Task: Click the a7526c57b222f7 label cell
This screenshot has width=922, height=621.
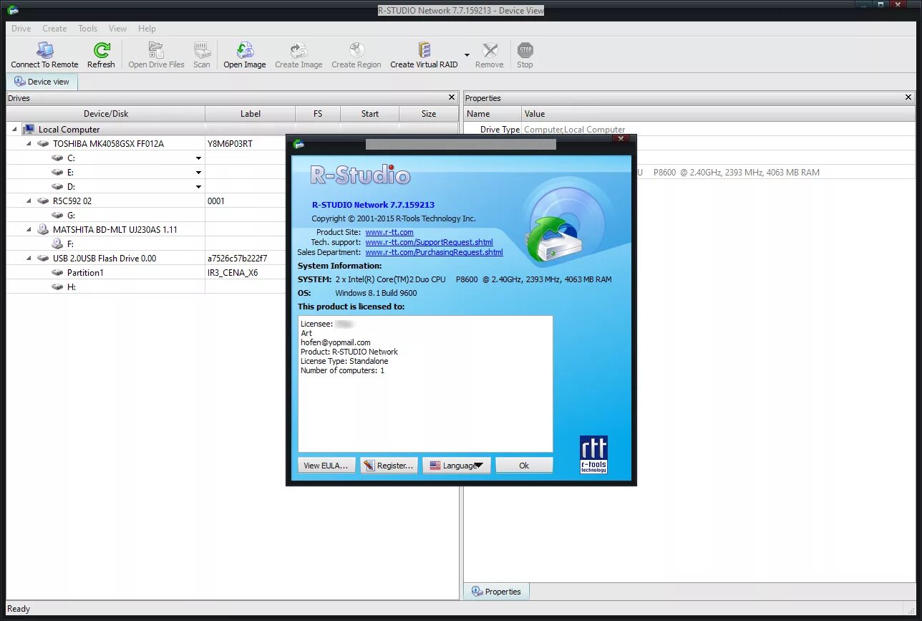Action: (x=246, y=259)
